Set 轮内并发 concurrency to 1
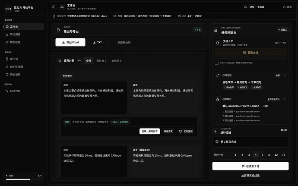Screen dimensions: 298x186 (235, 155)
